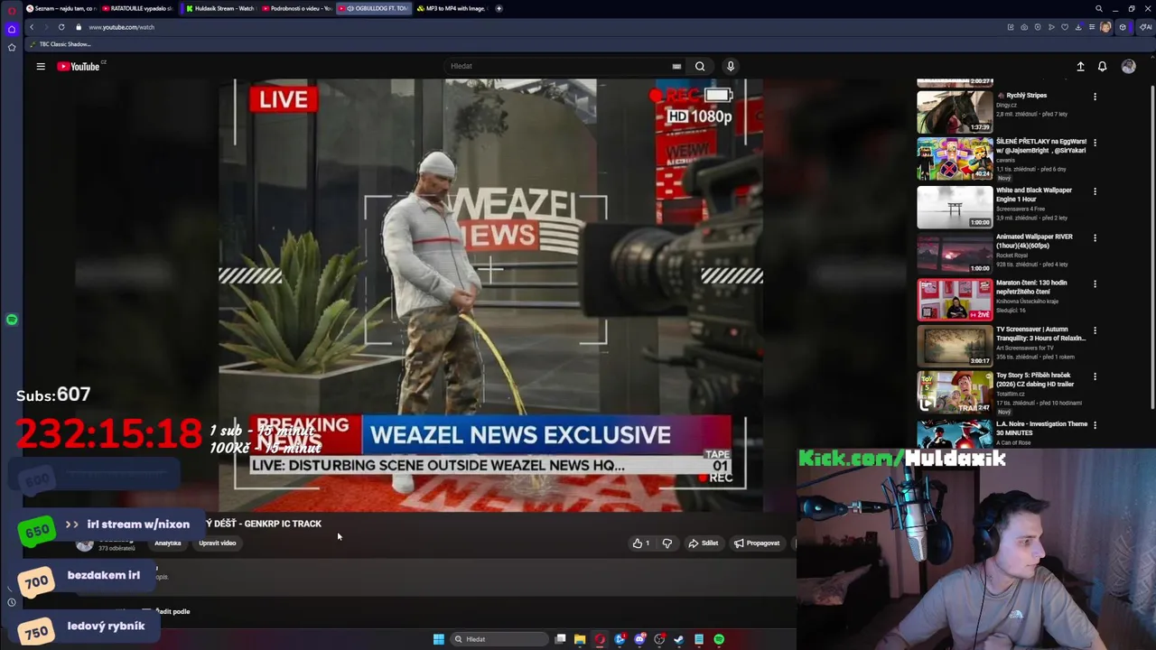Open options for Toy Story 5 video
The height and width of the screenshot is (650, 1156).
[x=1095, y=376]
